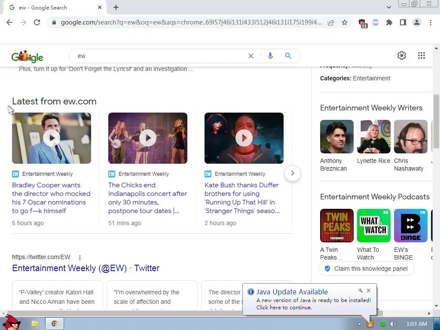
Task: Open Lynette Rice writer photo
Action: pos(374,137)
